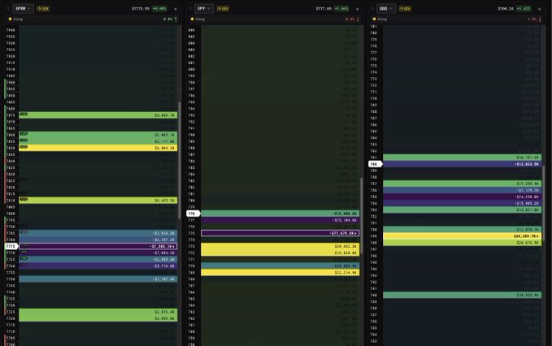
Task: Select the yellow bar at SPXW strike 7850
Action: click(98, 148)
